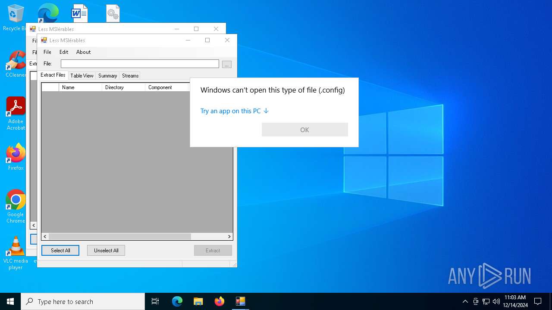Click the Windows Start button

[10, 301]
